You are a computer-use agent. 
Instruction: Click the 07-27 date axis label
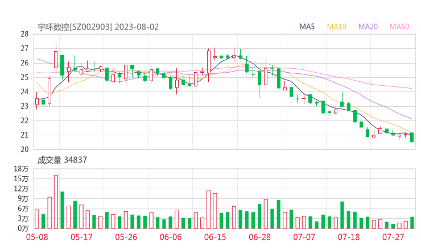click(x=393, y=237)
